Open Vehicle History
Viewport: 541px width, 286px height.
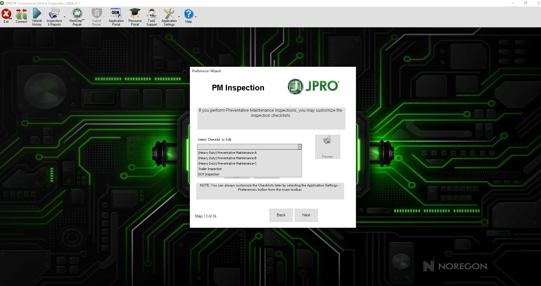pyautogui.click(x=37, y=17)
